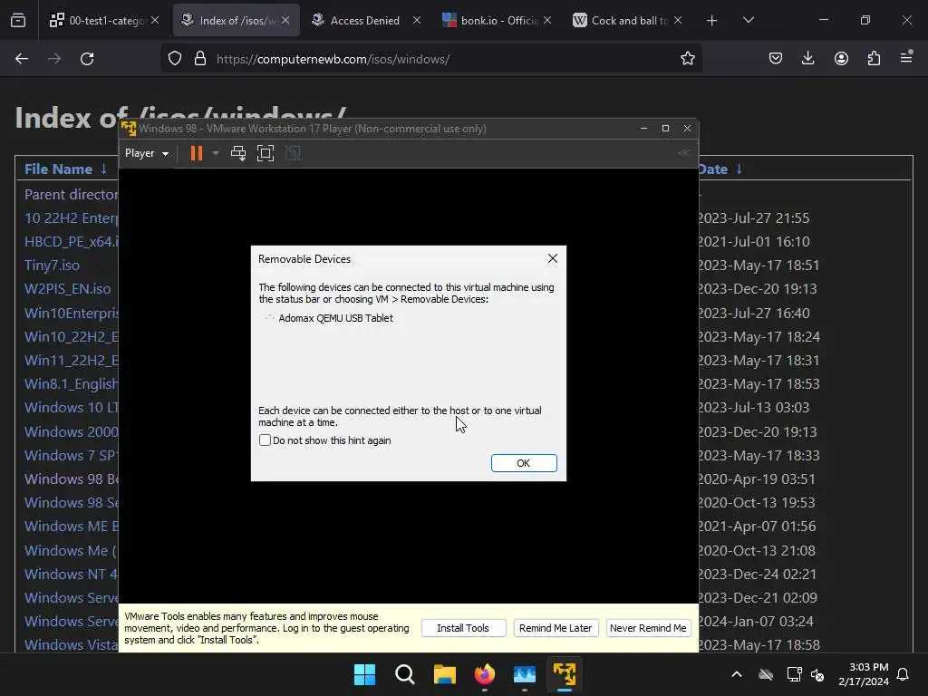Open W2PIS_EN.iso file link
This screenshot has height=696, width=928.
[x=67, y=289]
